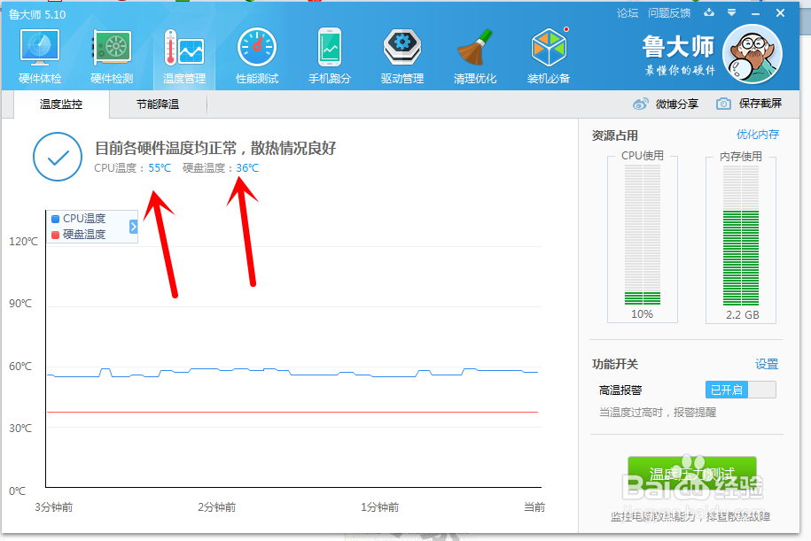
Task: Switch to the 节能降温 tab
Action: coord(158,104)
